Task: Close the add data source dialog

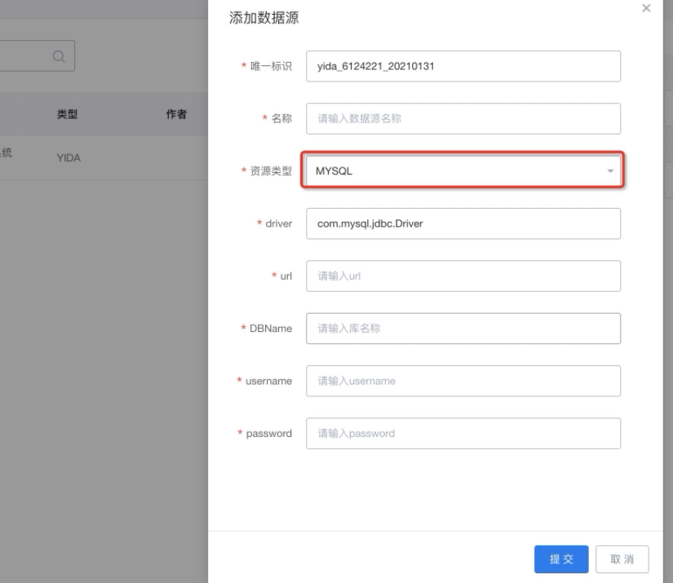Action: tap(646, 8)
